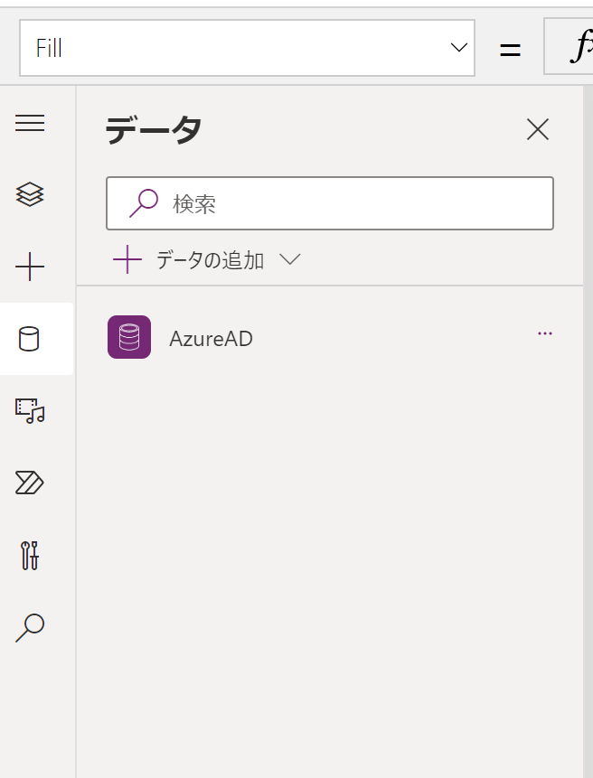This screenshot has height=778, width=593.
Task: Click the purple AzureAD database icon
Action: [x=129, y=337]
